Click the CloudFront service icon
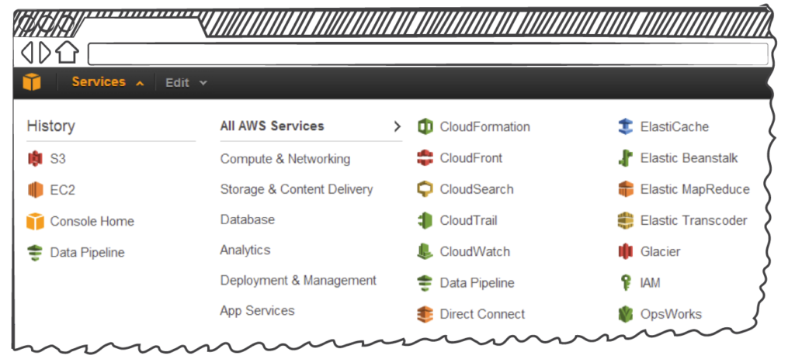Viewport: 795px width, 359px height. (424, 158)
